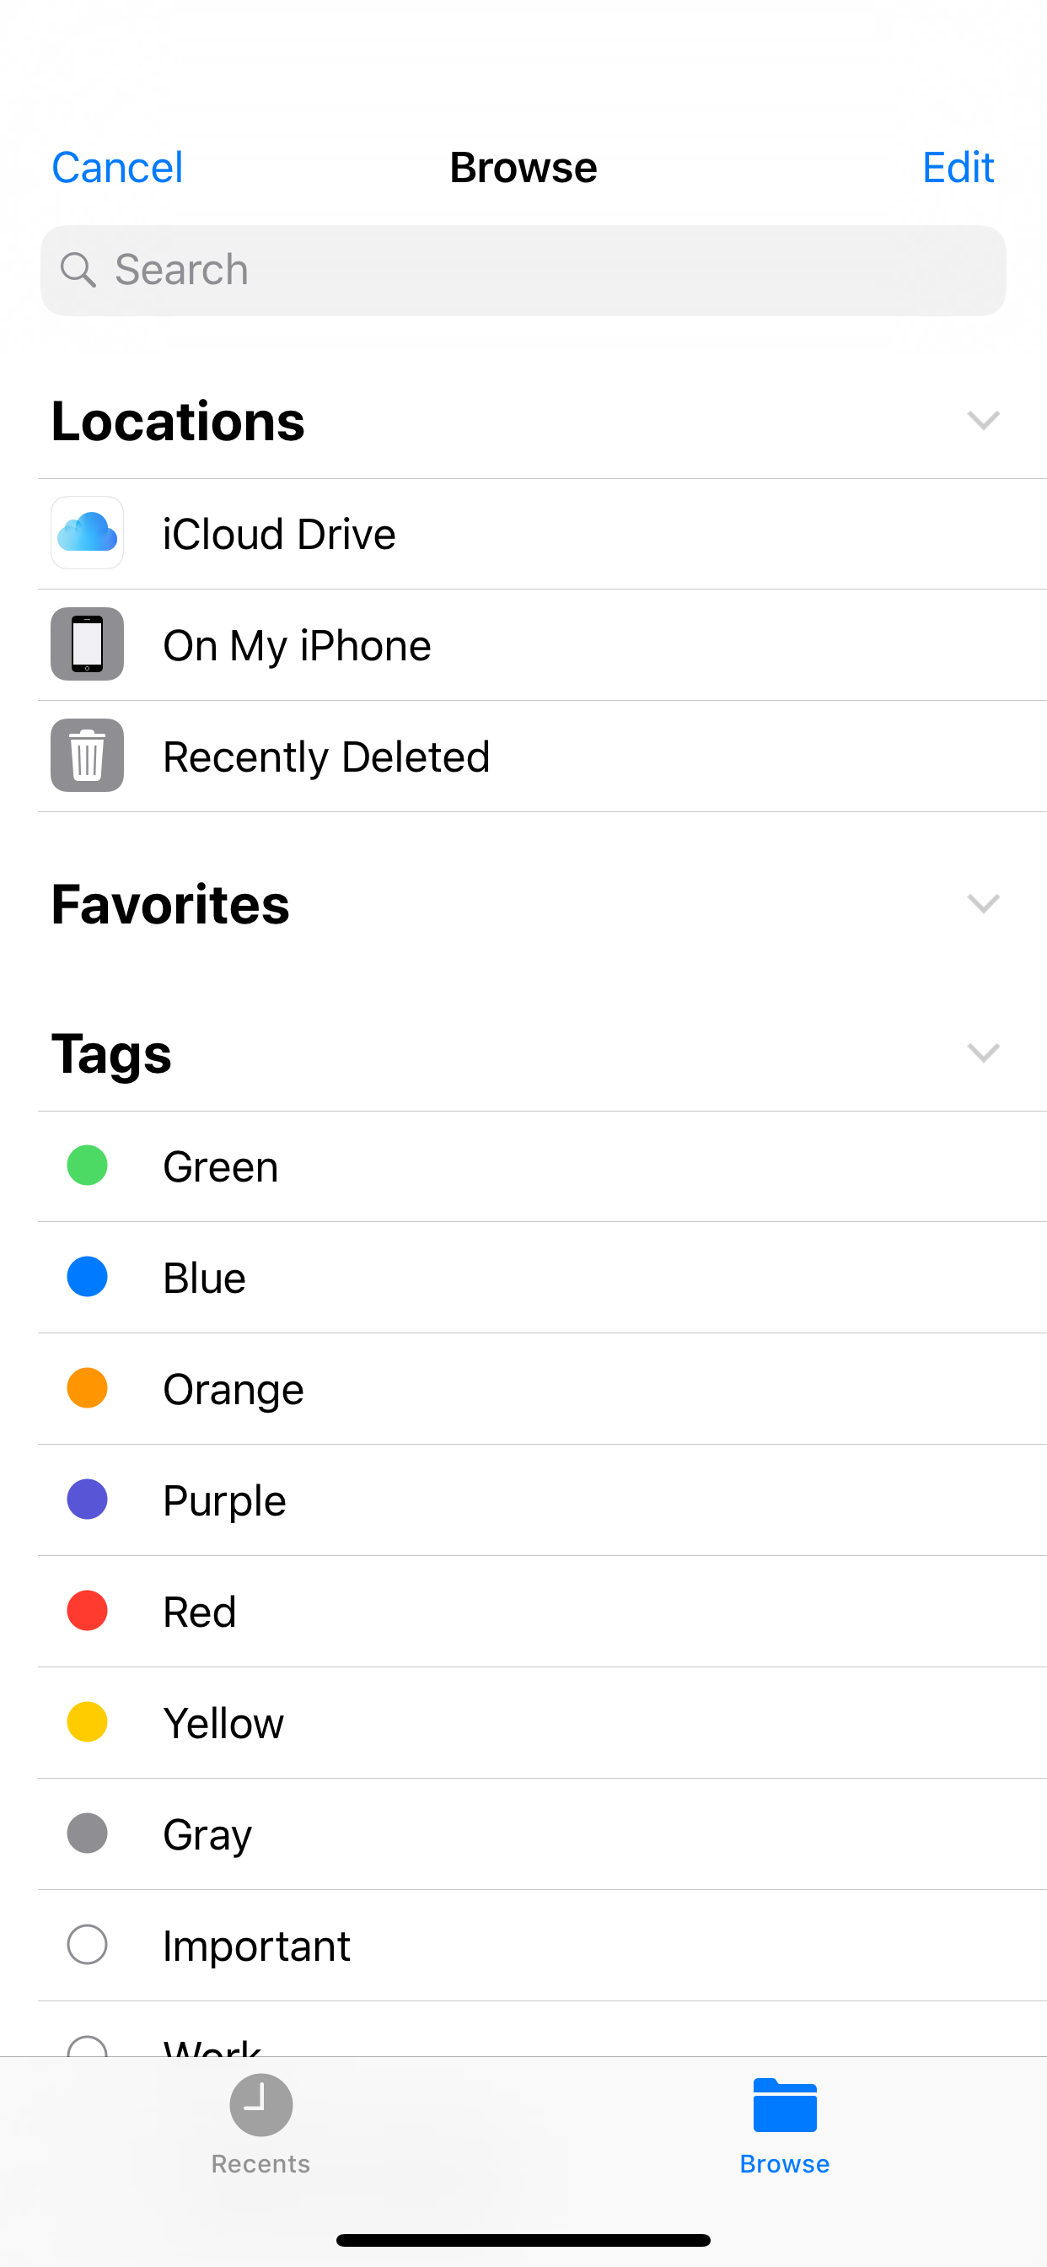Image resolution: width=1047 pixels, height=2267 pixels.
Task: Open the Recently Deleted trash icon
Action: click(x=87, y=756)
